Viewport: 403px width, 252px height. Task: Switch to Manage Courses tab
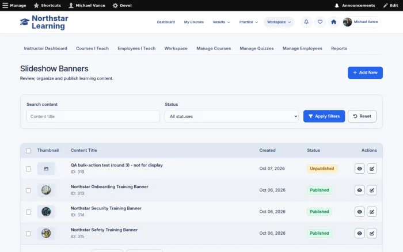(x=214, y=48)
